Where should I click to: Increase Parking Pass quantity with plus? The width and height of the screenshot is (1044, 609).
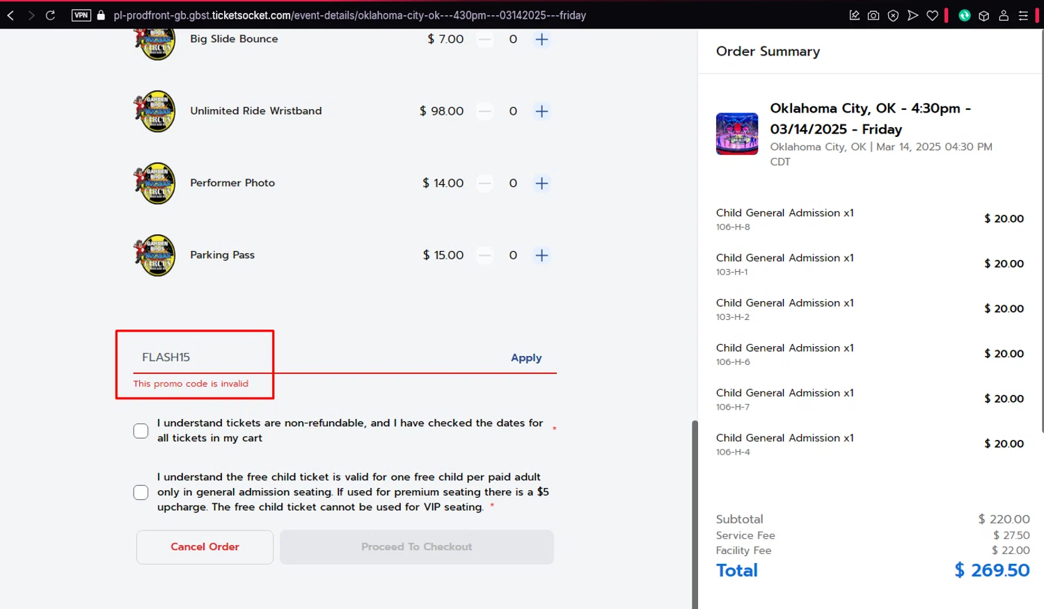tap(541, 255)
